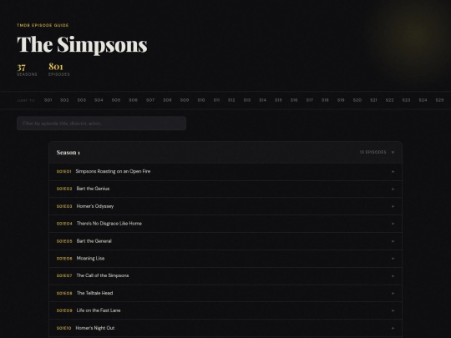Open episode Simpsons Roasting on an Open Fire

(x=113, y=171)
